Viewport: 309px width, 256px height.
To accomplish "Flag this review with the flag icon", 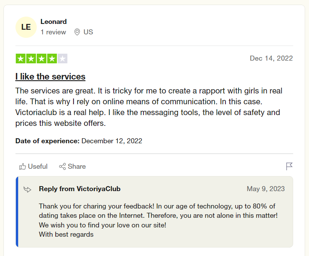I will pos(289,166).
